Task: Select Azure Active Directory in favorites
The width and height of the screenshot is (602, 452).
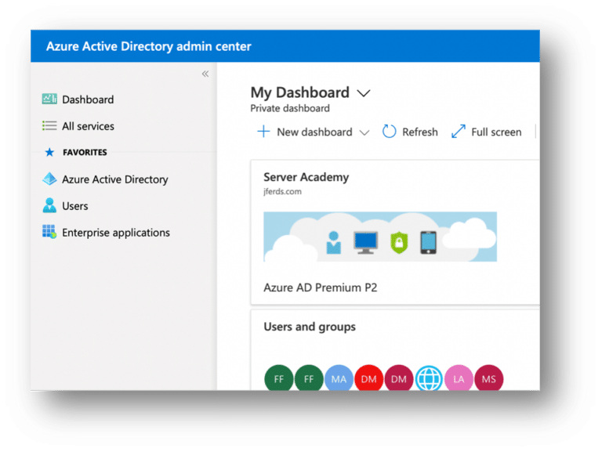Action: pos(114,179)
